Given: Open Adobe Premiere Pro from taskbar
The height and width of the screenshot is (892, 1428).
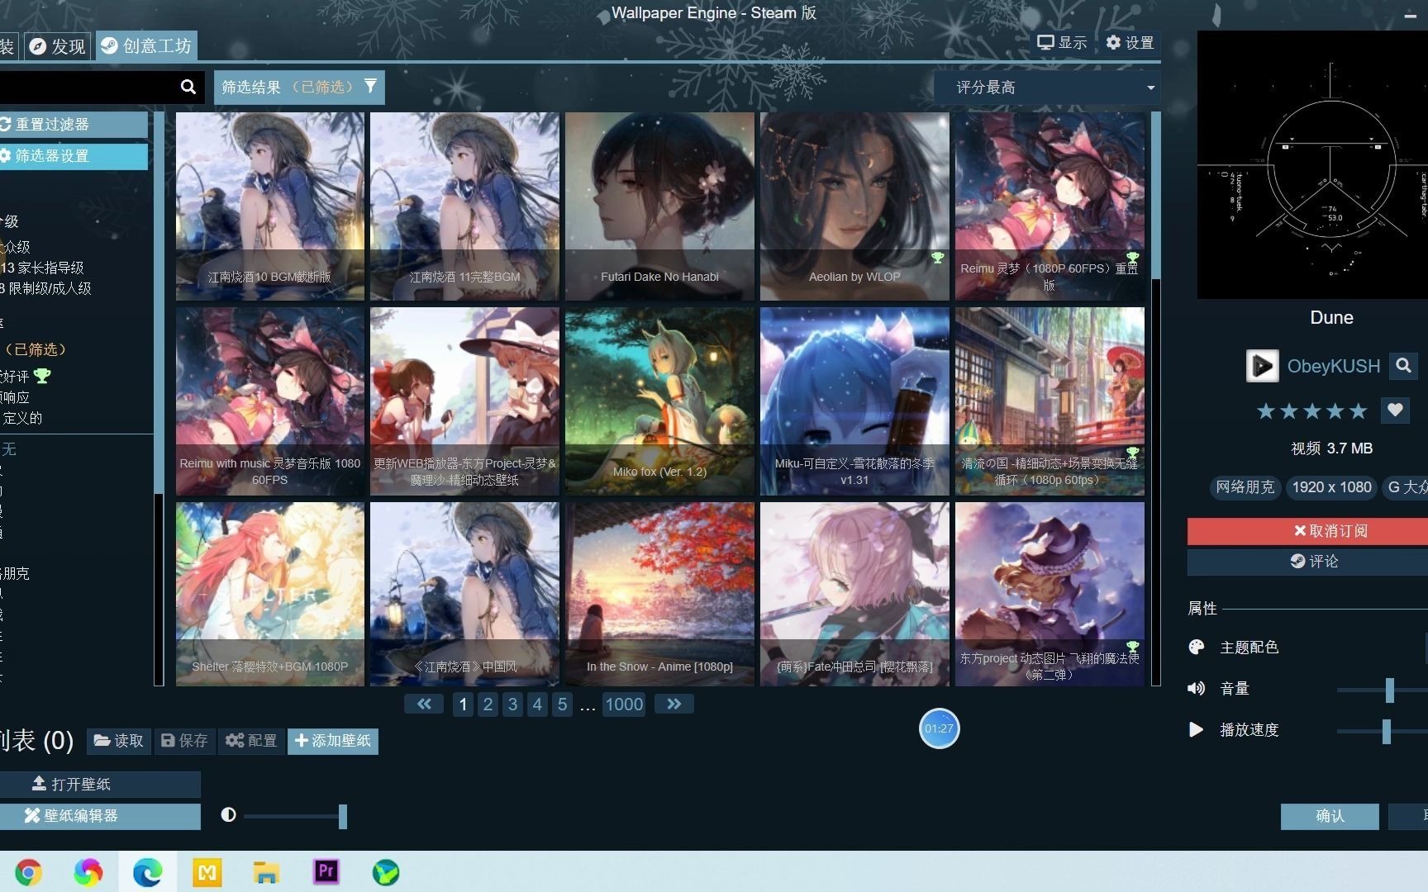Looking at the screenshot, I should (326, 871).
